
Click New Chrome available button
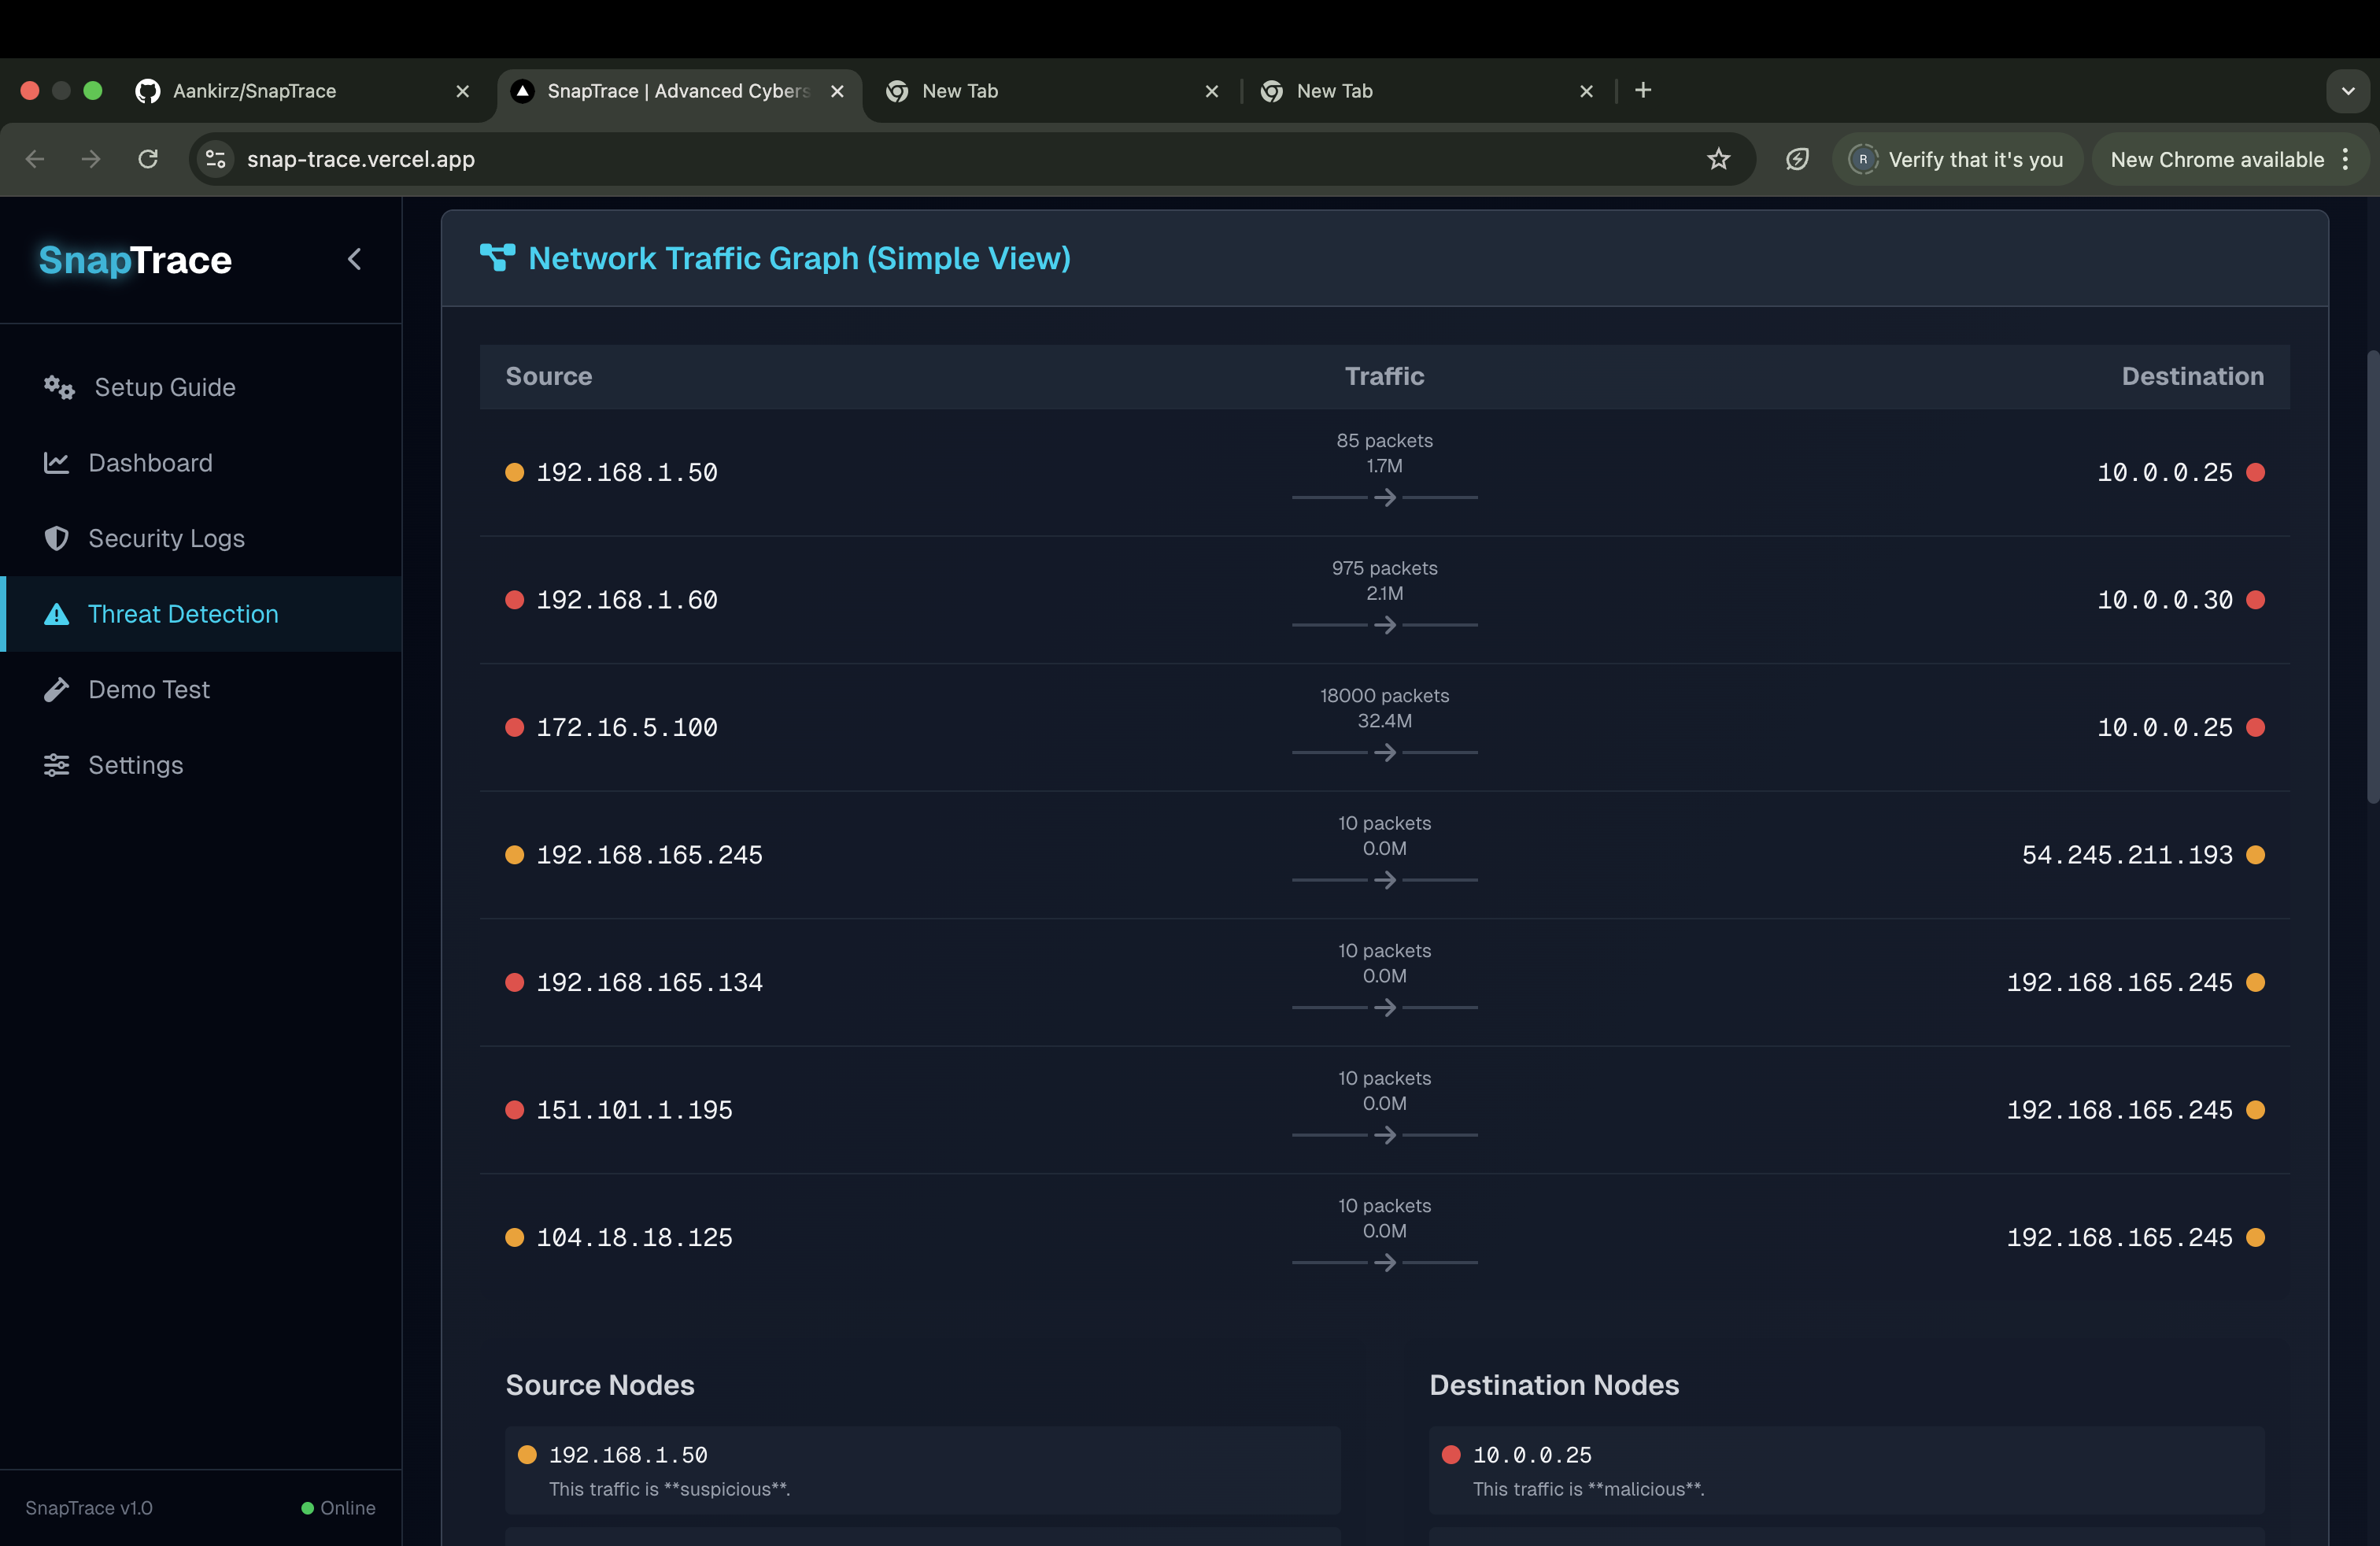tap(2217, 159)
